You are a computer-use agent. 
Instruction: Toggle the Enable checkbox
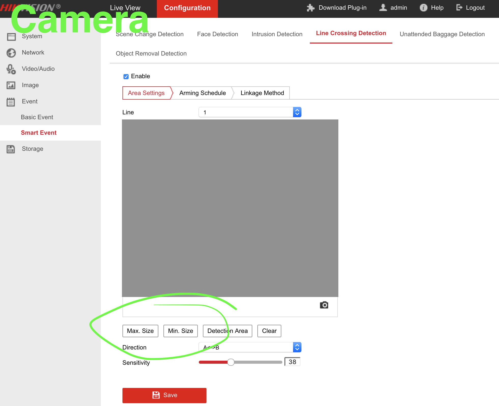126,76
